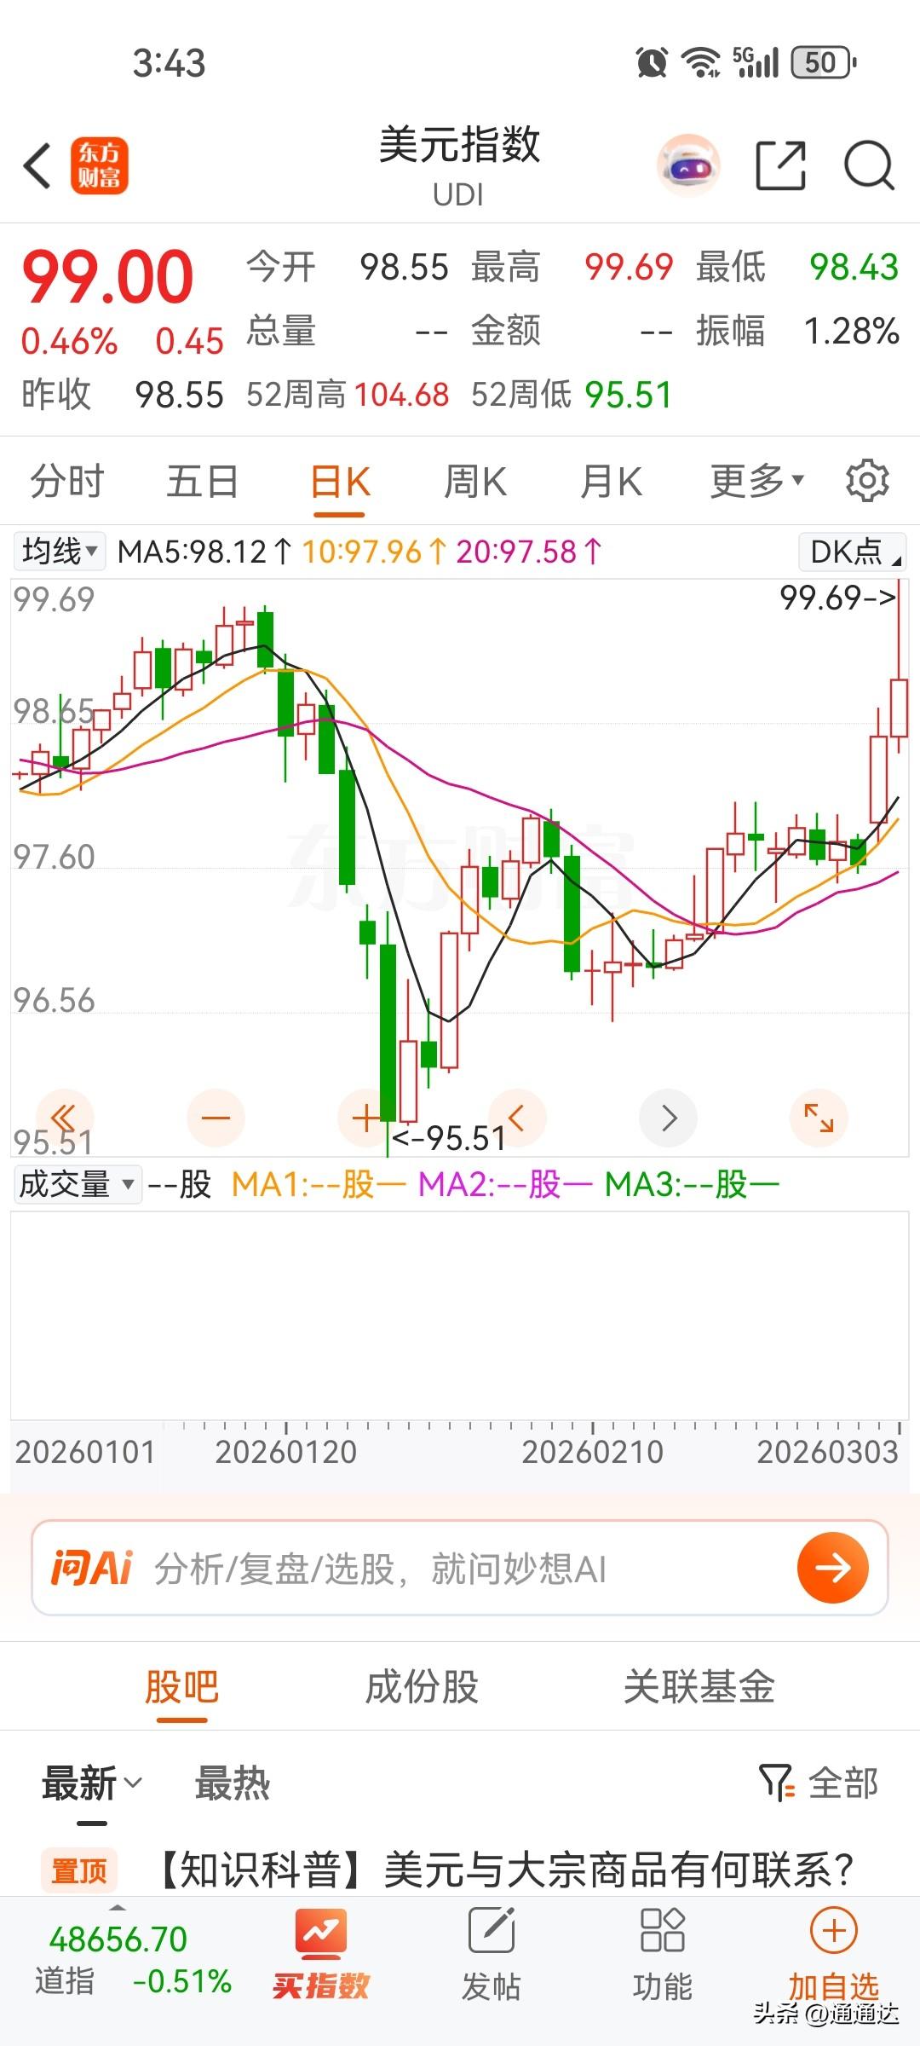Image resolution: width=920 pixels, height=2046 pixels.
Task: Tap the Wi-Fi icon in status bar
Action: pos(701,62)
